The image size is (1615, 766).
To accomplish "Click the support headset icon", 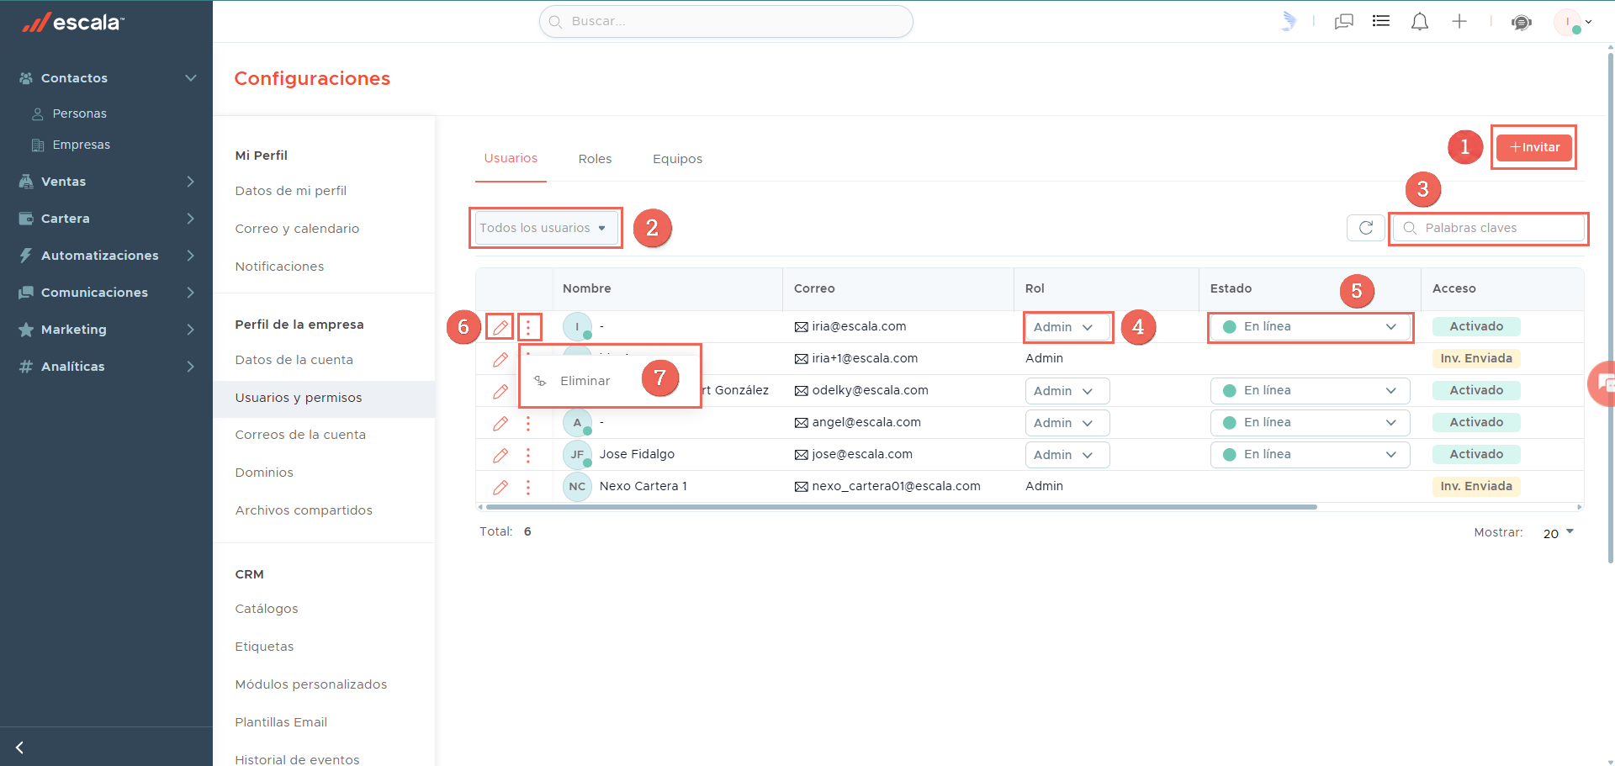I will pos(1522,23).
